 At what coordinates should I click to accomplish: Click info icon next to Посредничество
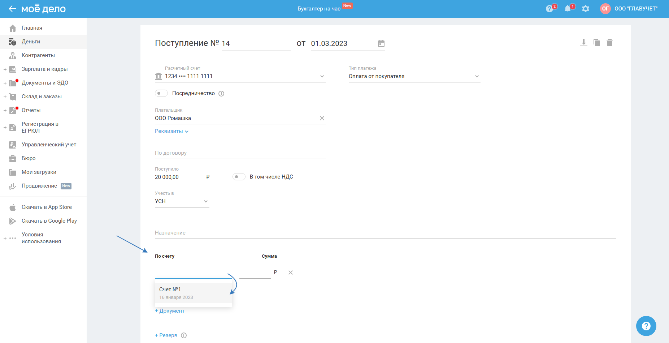coord(221,94)
